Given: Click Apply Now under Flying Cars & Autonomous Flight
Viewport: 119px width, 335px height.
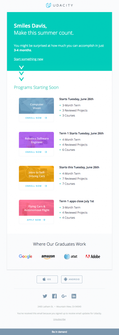Looking at the screenshot, I should pyautogui.click(x=36, y=220).
